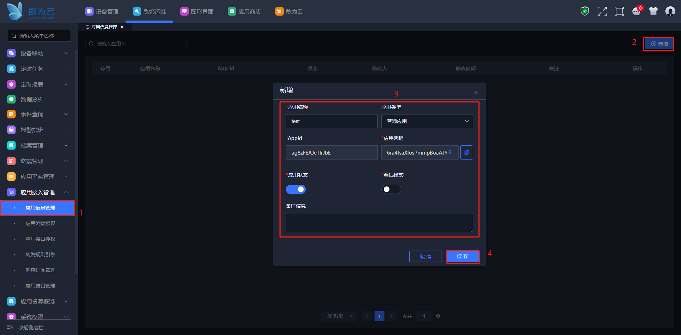Click the 定时报表 sidebar icon
The width and height of the screenshot is (681, 335).
[11, 84]
